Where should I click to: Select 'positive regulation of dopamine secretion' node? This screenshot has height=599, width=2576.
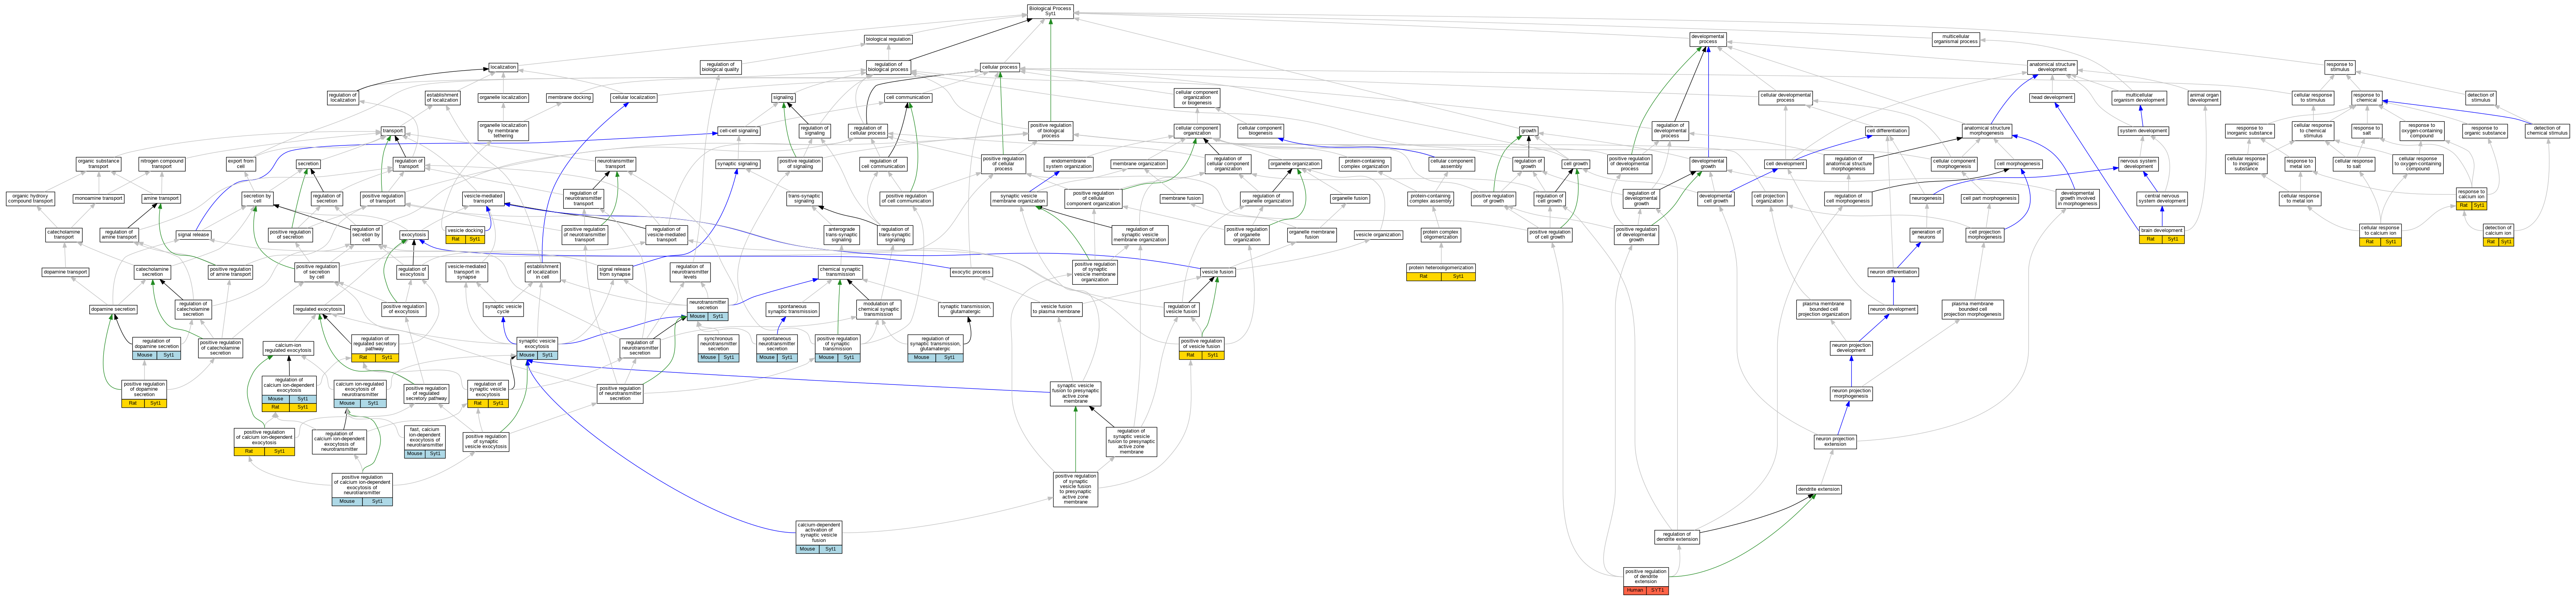point(145,393)
